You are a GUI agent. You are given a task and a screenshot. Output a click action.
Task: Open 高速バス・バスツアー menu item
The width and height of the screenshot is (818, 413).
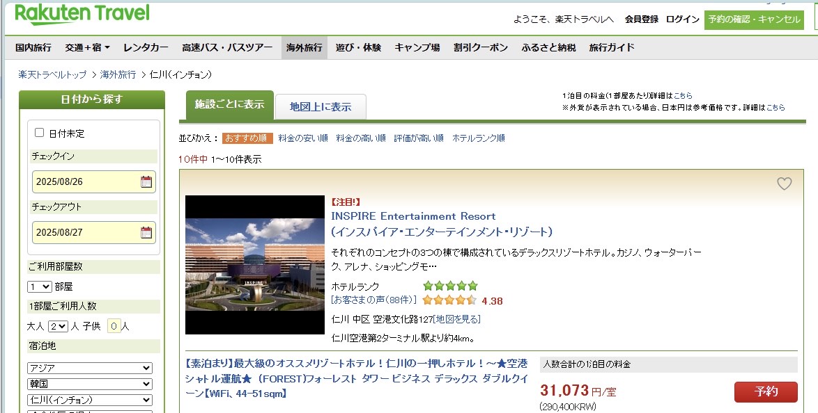coord(227,47)
